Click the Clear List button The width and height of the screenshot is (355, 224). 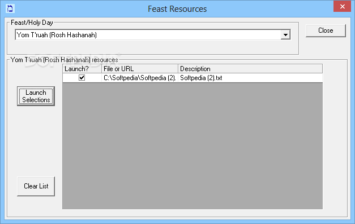click(x=36, y=186)
